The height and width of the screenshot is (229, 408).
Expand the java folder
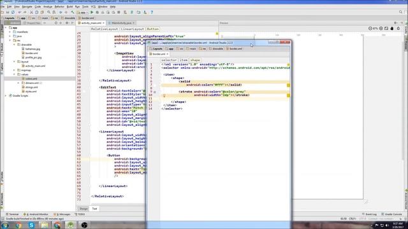point(10,36)
